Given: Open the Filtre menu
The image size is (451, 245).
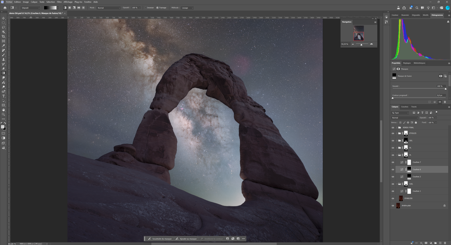Looking at the screenshot, I should click(59, 2).
